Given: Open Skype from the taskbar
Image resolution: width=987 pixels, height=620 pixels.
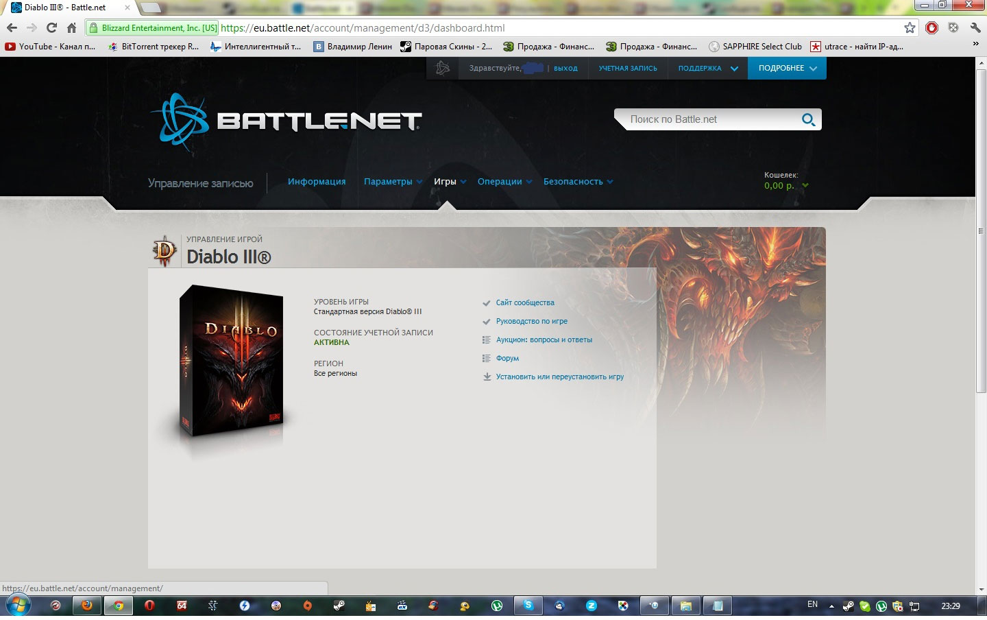Looking at the screenshot, I should (528, 606).
